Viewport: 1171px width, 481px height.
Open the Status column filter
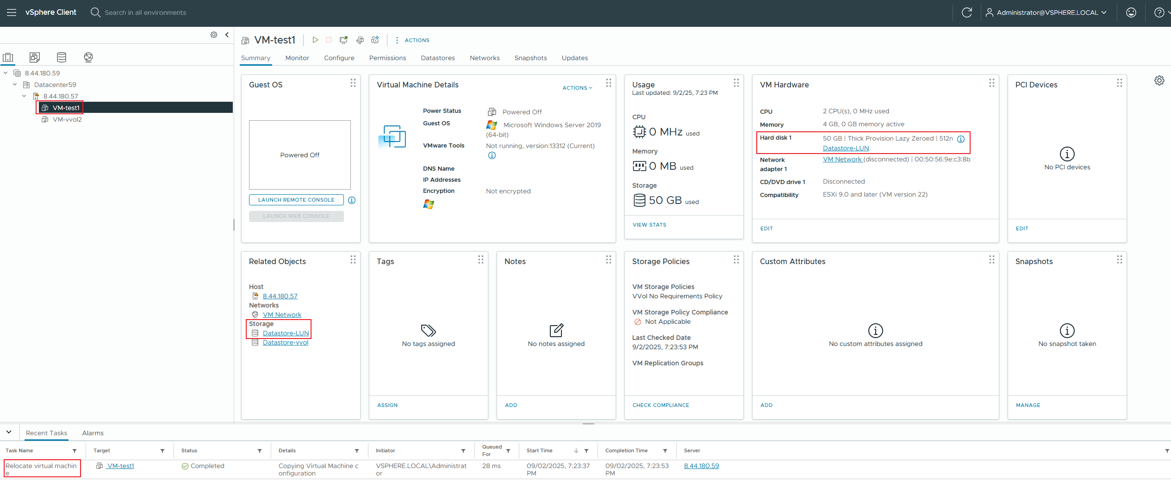(260, 451)
